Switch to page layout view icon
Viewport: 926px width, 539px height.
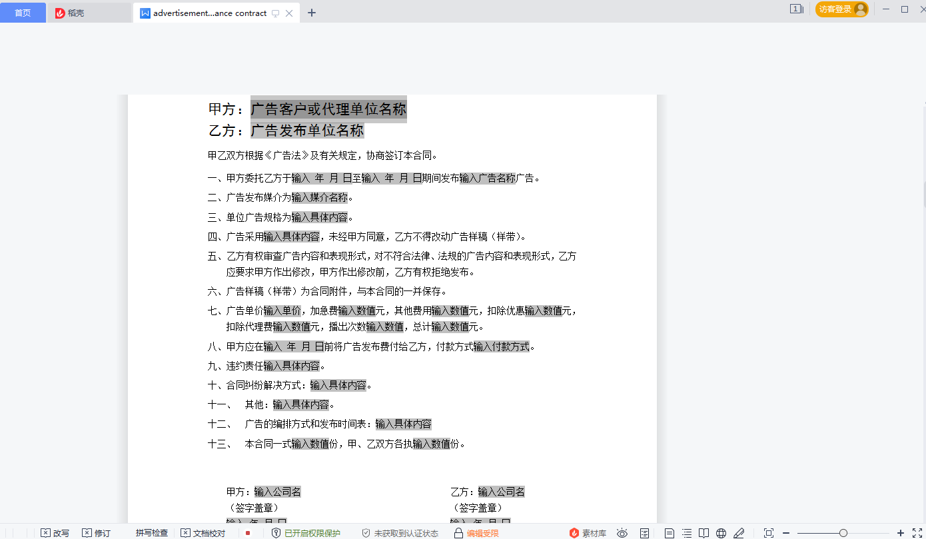670,533
